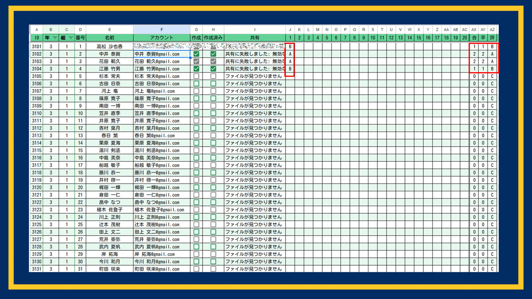The image size is (532, 299).
Task: Select the name cell 栗原 夏海
Action: [110, 143]
